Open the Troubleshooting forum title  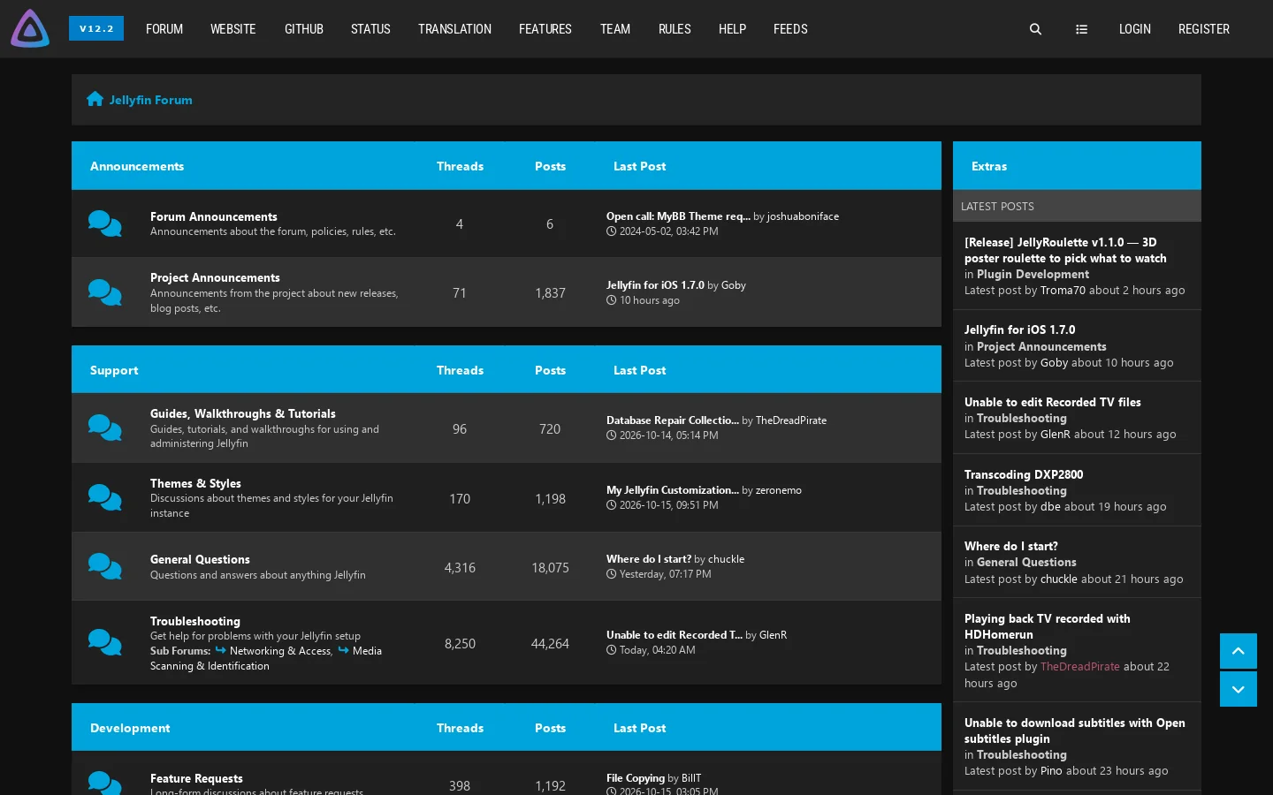coord(195,621)
